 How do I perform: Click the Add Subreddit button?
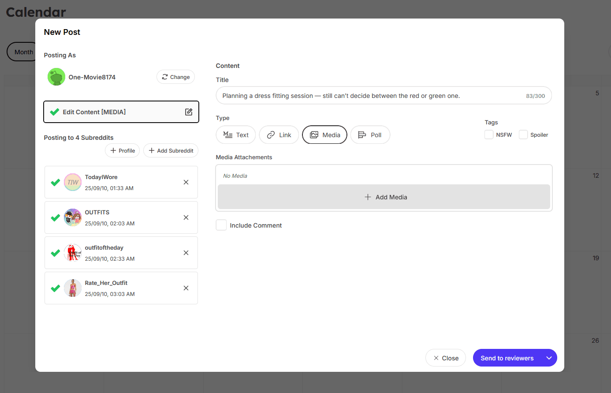tap(171, 150)
